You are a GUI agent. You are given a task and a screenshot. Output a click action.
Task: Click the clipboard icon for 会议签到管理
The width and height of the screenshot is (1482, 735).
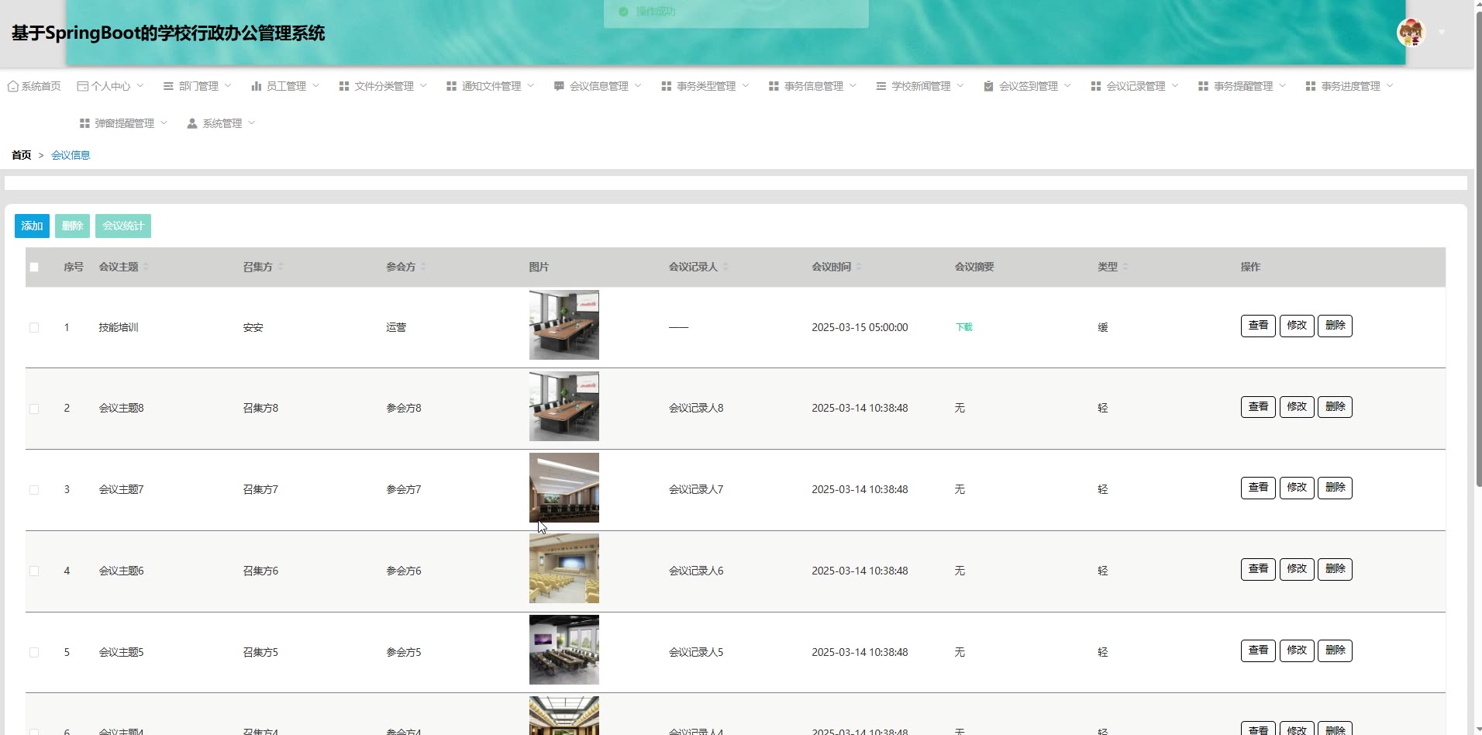(988, 86)
